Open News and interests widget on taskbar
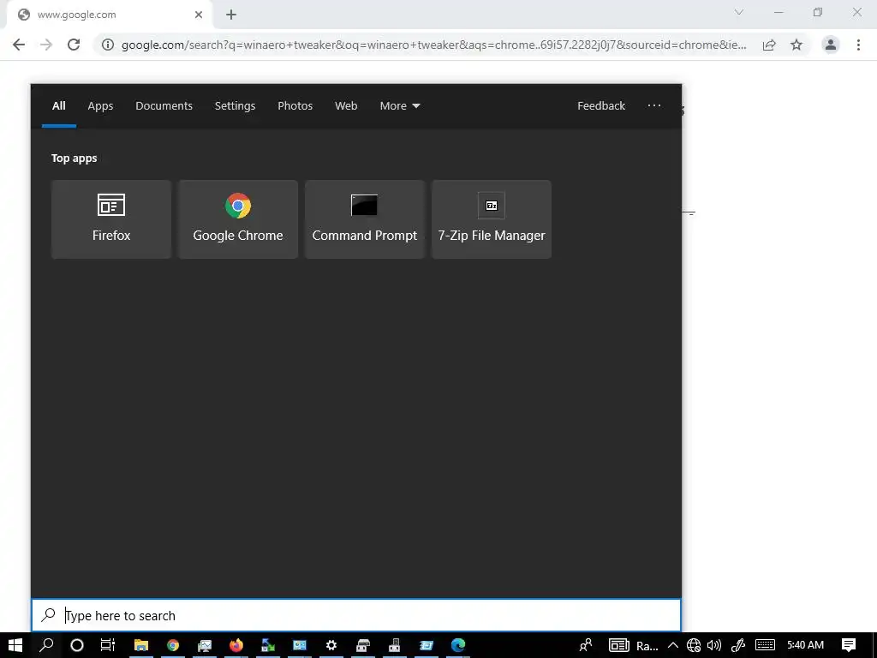This screenshot has height=658, width=877. pyautogui.click(x=633, y=645)
